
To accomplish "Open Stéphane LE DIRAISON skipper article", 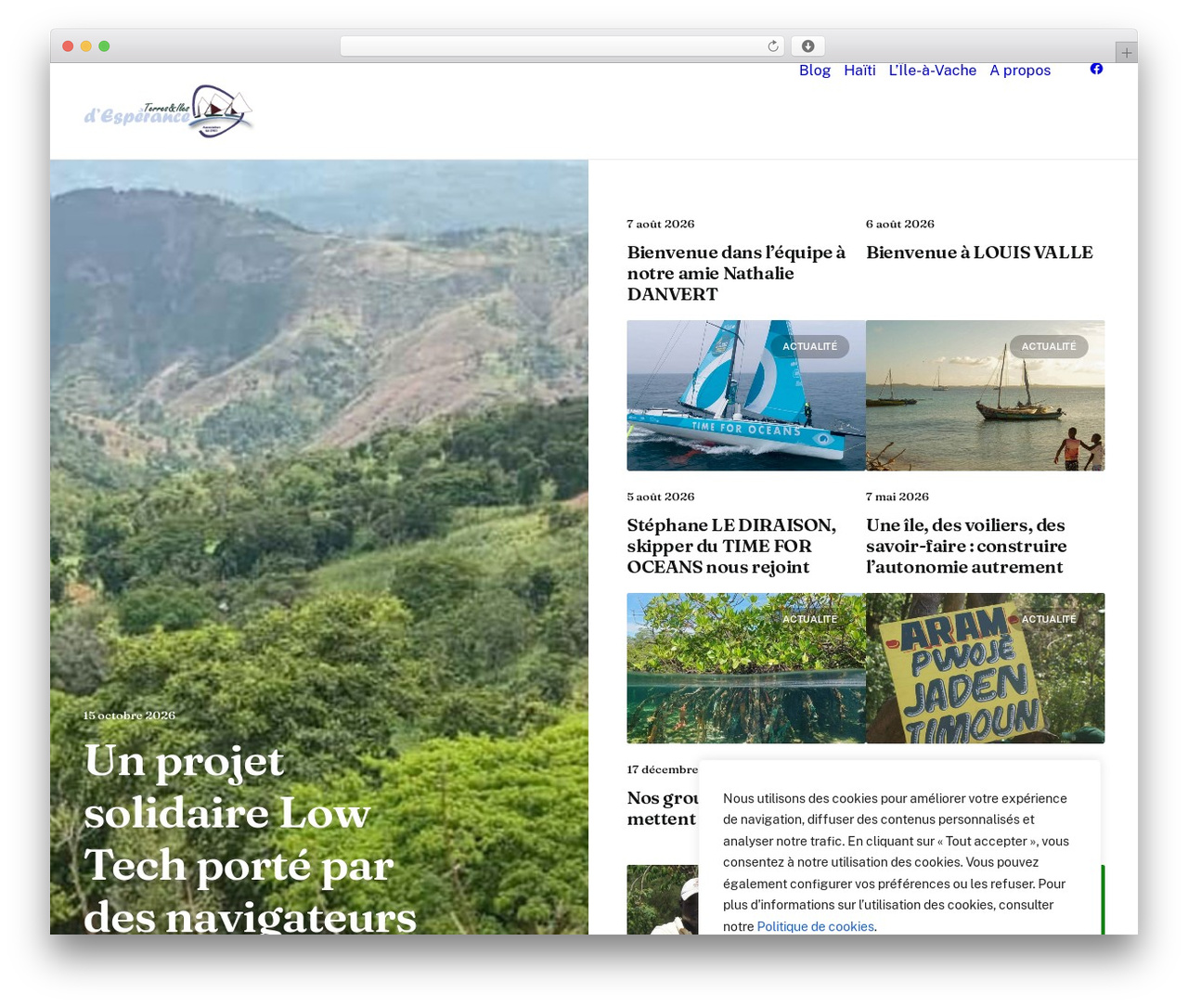I will click(x=731, y=546).
